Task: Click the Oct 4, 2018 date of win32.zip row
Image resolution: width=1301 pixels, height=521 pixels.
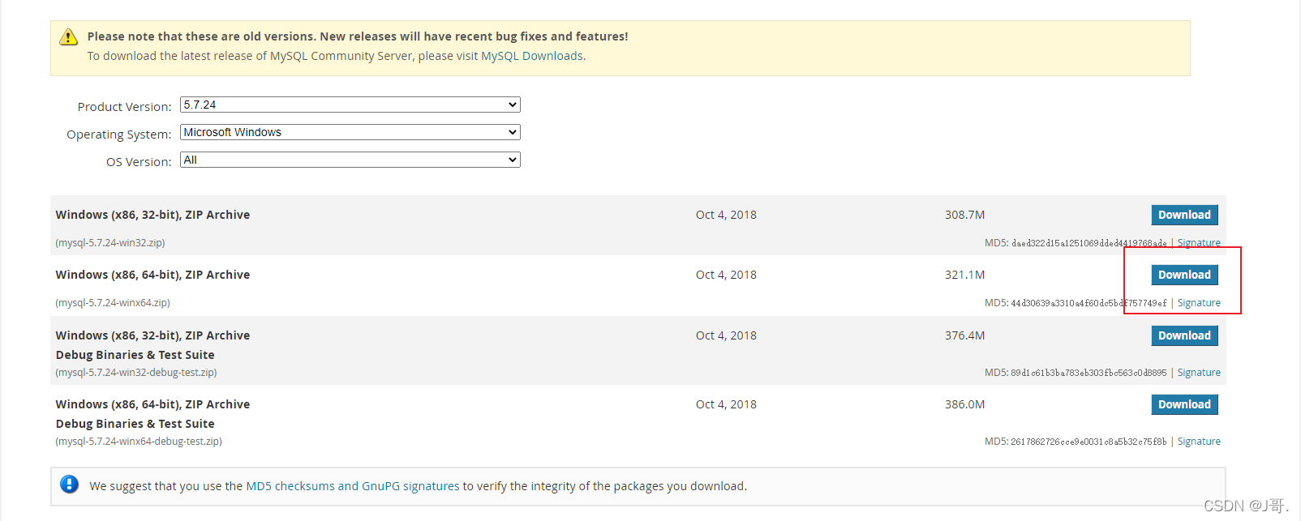Action: click(726, 215)
